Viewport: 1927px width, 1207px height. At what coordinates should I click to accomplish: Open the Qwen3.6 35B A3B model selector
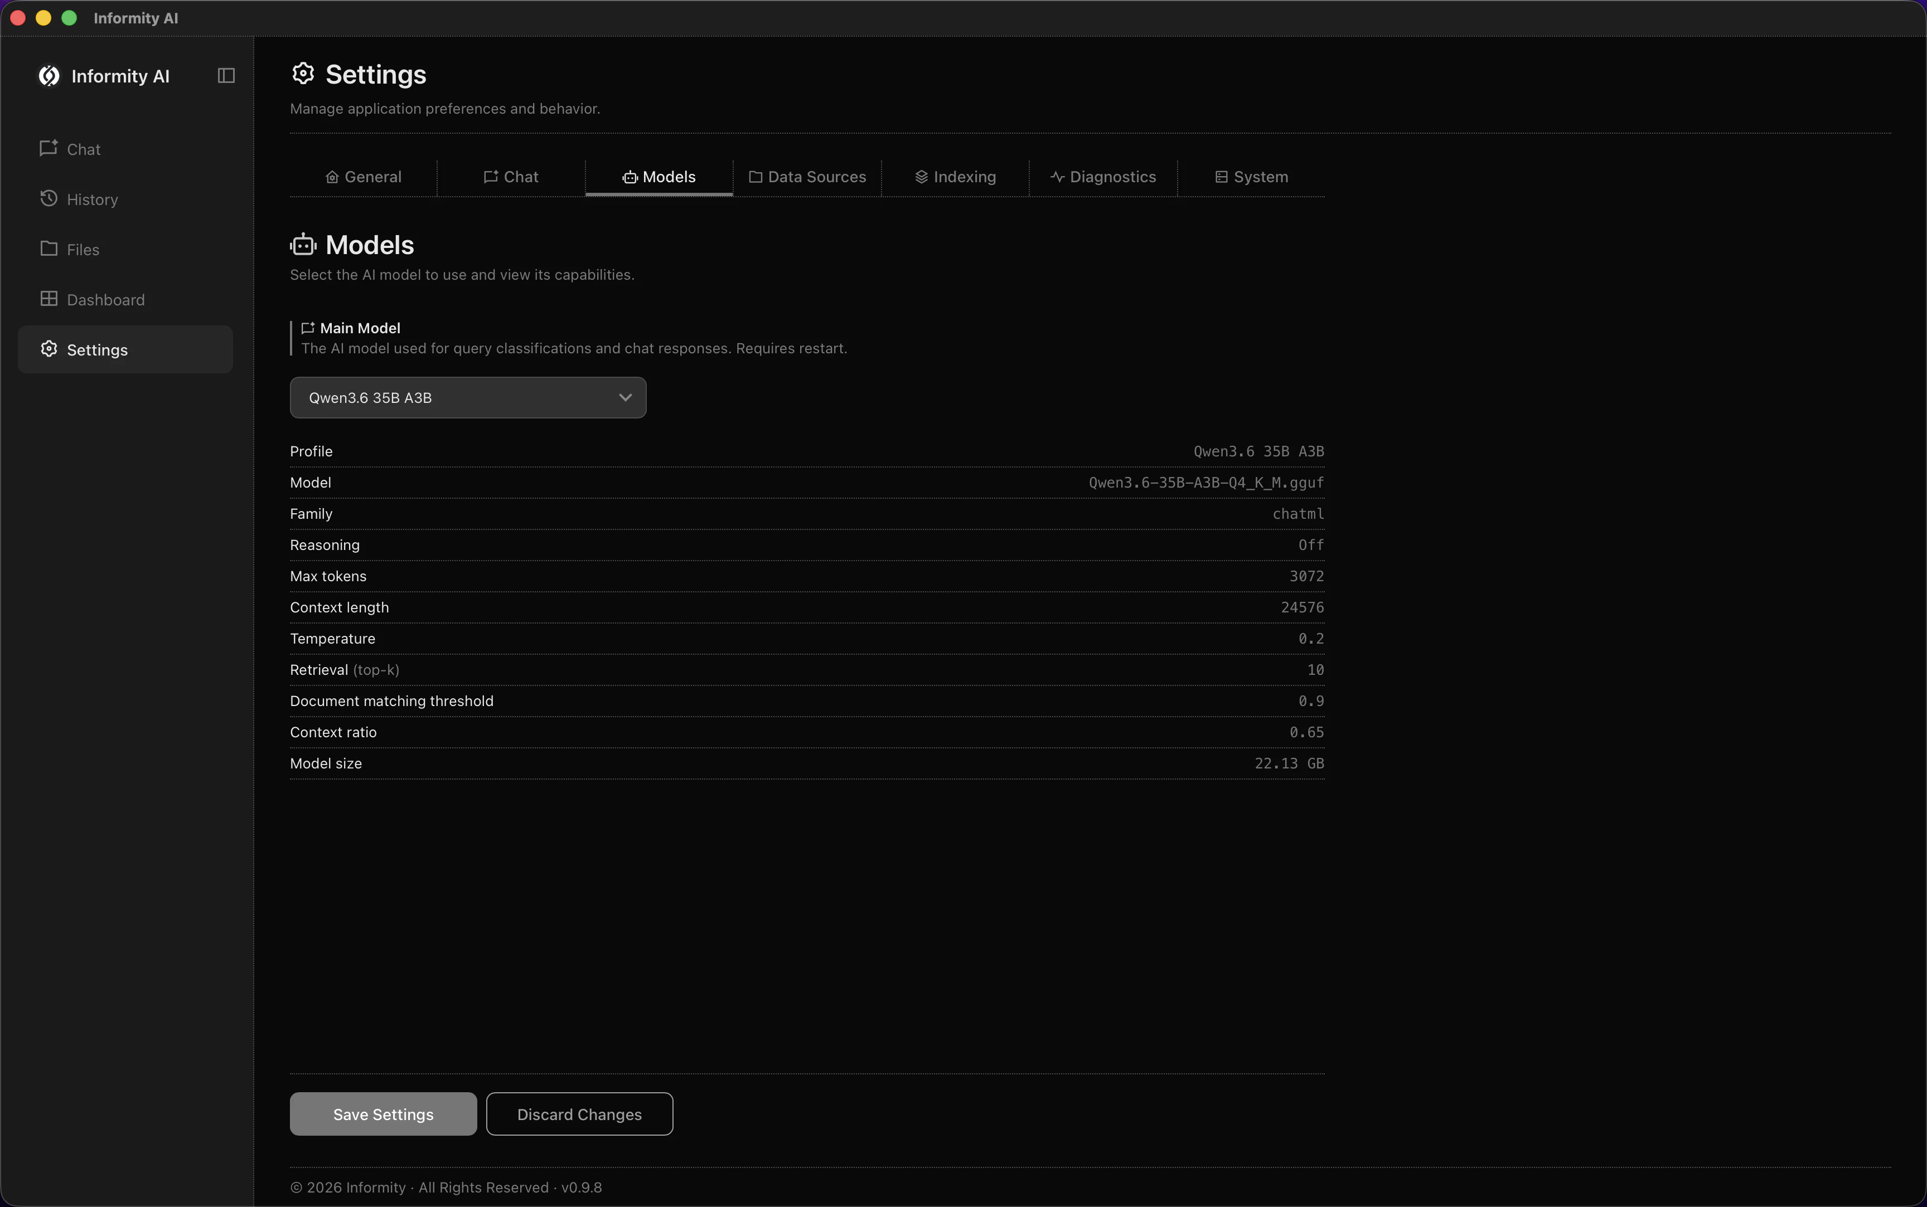[468, 397]
